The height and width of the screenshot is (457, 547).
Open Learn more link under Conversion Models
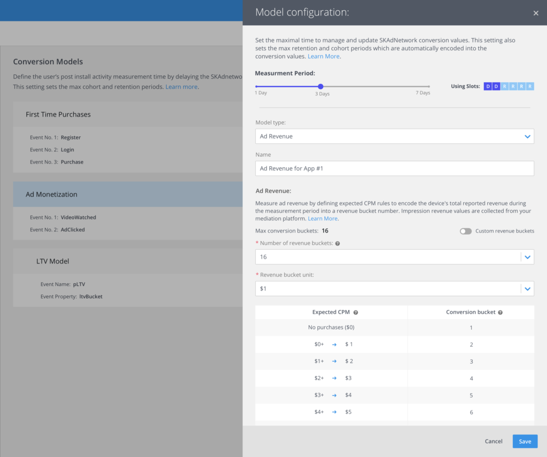click(x=182, y=87)
